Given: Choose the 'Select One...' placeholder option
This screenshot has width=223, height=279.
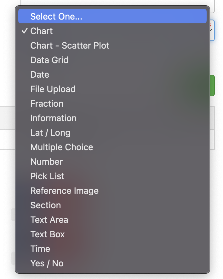Looking at the screenshot, I should [56, 16].
